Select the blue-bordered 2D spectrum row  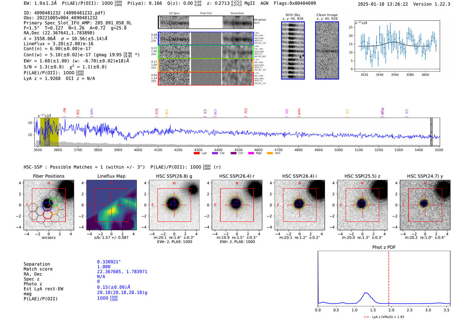pos(206,39)
